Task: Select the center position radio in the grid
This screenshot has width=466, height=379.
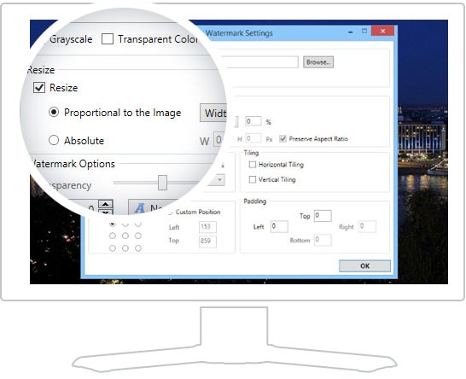Action: pos(125,236)
